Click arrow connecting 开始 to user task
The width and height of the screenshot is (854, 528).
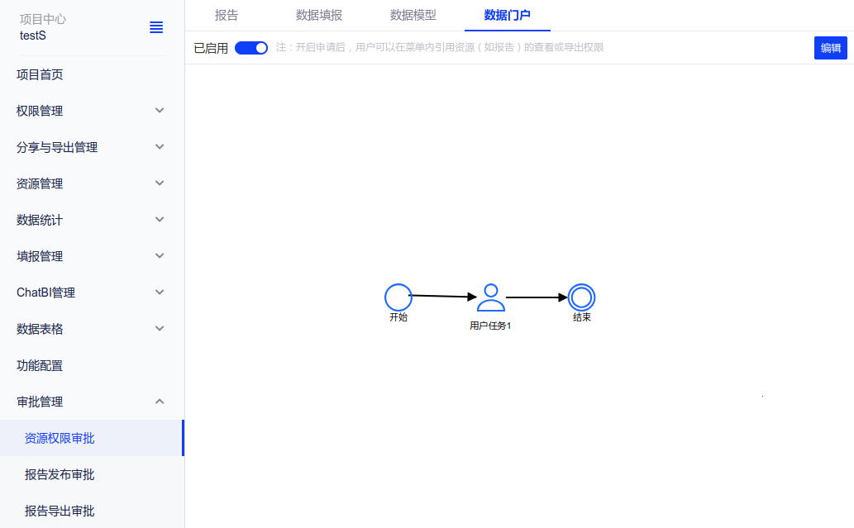tap(443, 296)
